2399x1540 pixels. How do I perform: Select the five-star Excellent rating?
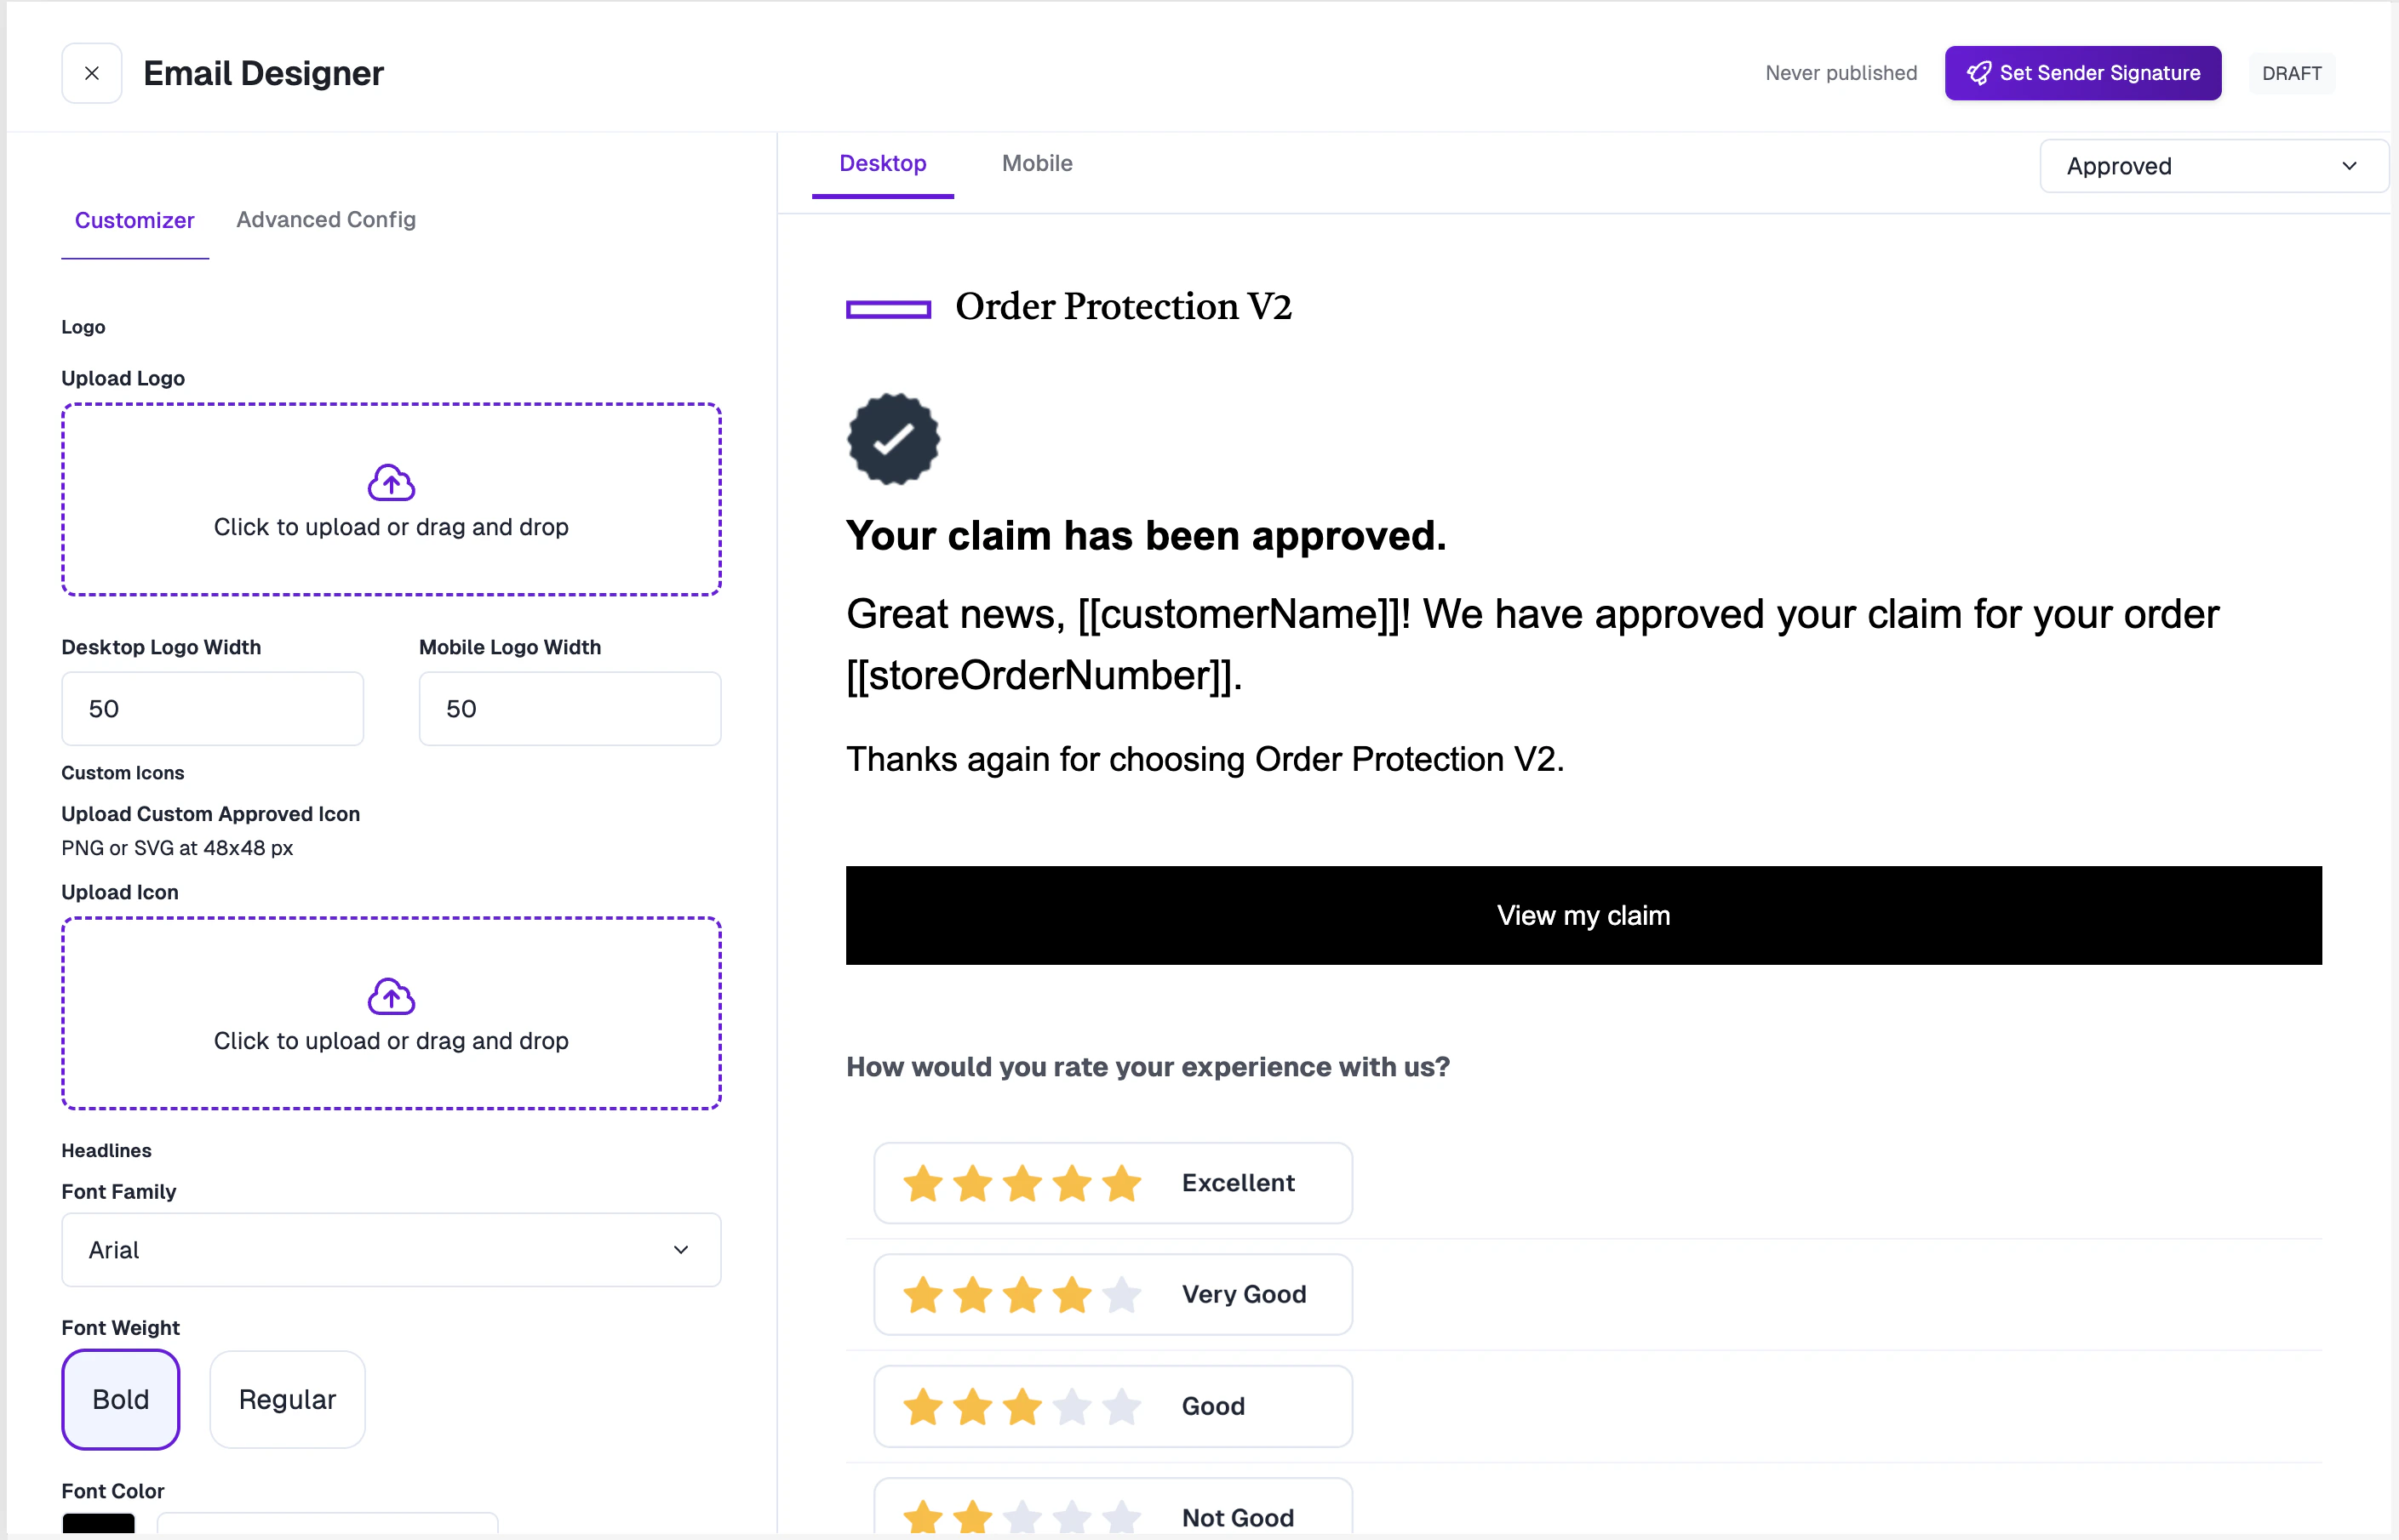pos(1113,1183)
